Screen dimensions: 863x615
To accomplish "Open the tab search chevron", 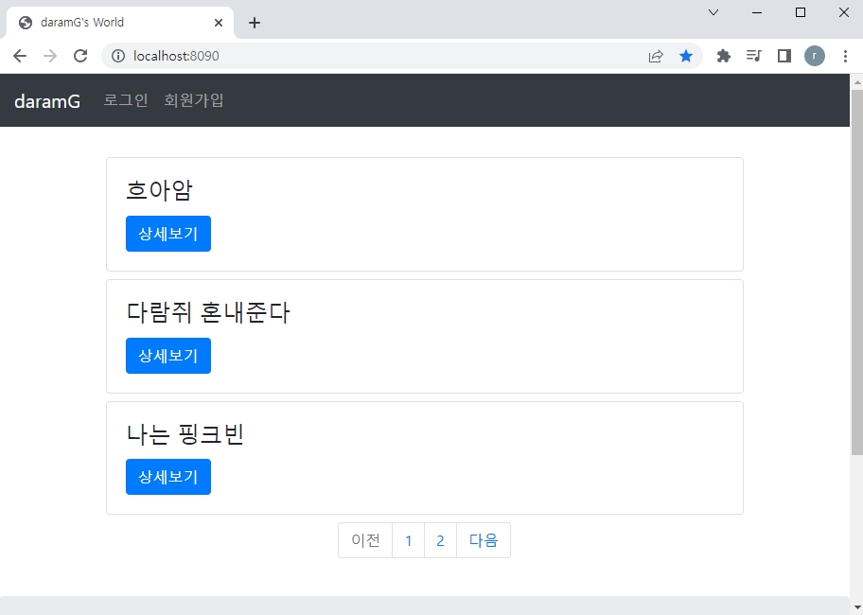I will pos(713,12).
